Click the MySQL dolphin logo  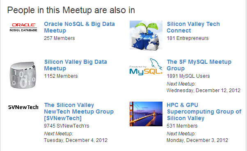(146, 67)
